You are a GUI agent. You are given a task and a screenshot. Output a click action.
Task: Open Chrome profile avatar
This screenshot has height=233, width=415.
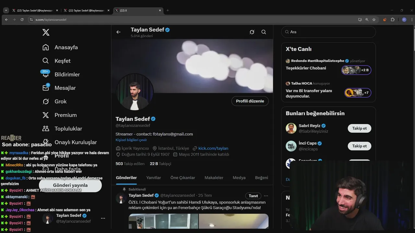(x=404, y=20)
